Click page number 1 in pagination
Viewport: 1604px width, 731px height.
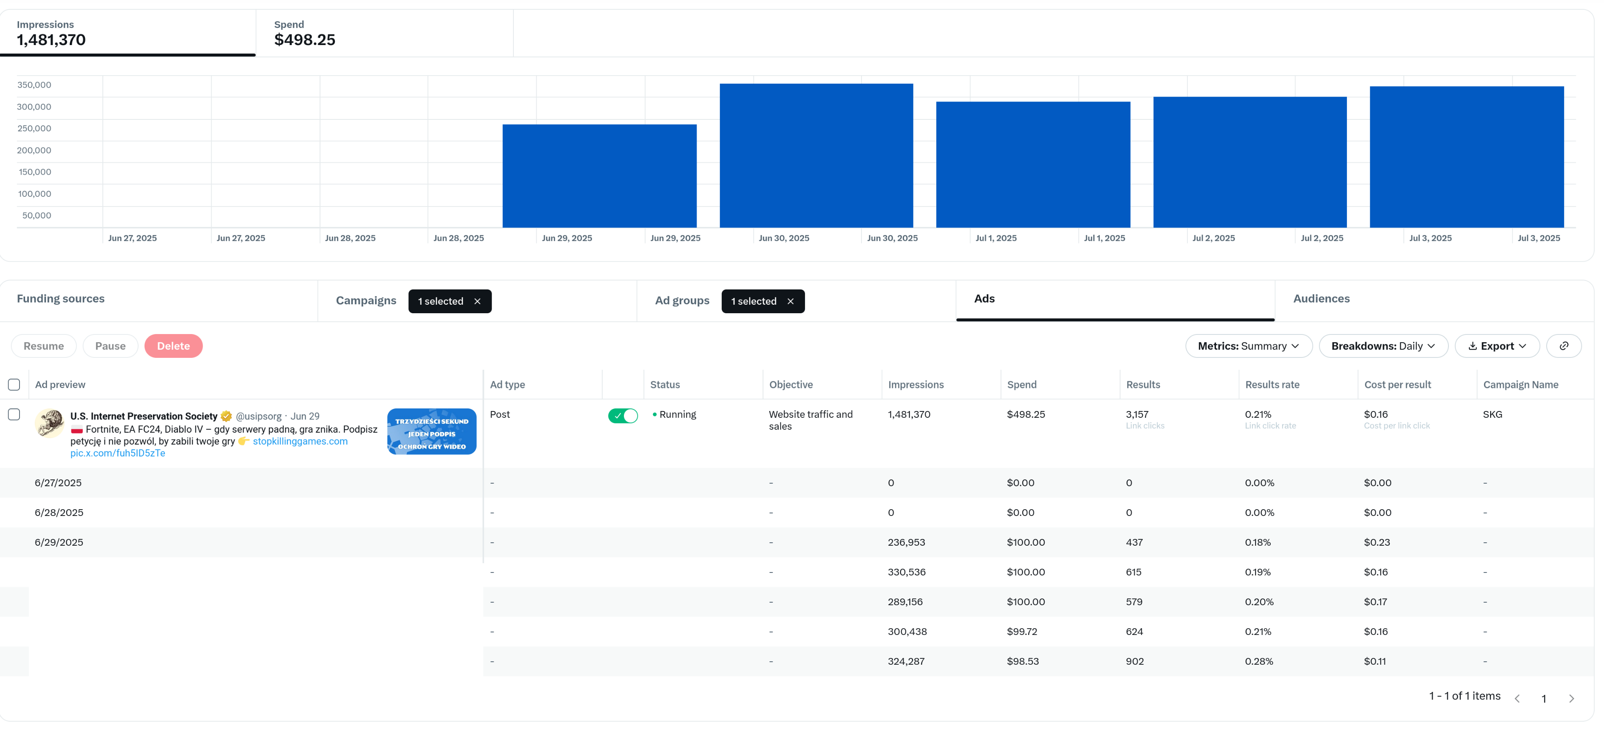click(1544, 699)
